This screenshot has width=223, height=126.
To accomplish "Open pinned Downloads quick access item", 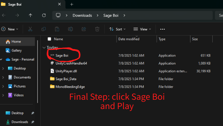I will pos(20,122).
